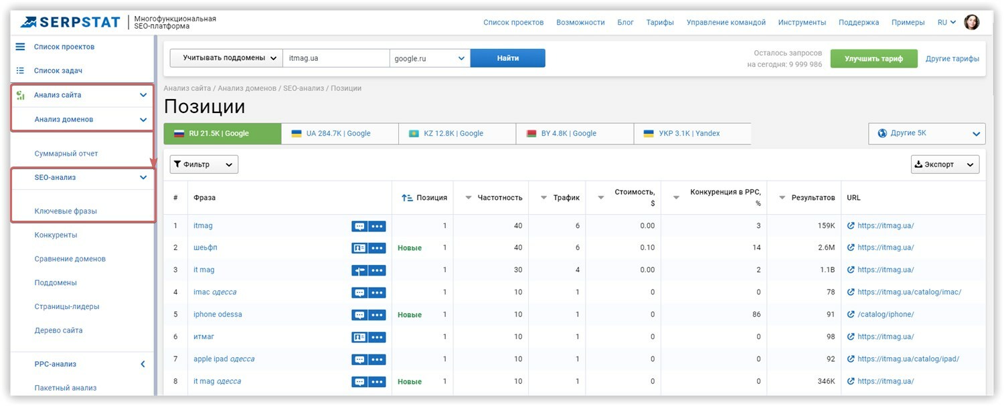Open the google.ru search engine dropdown
Screen dimensions: 1004x406
[x=430, y=58]
